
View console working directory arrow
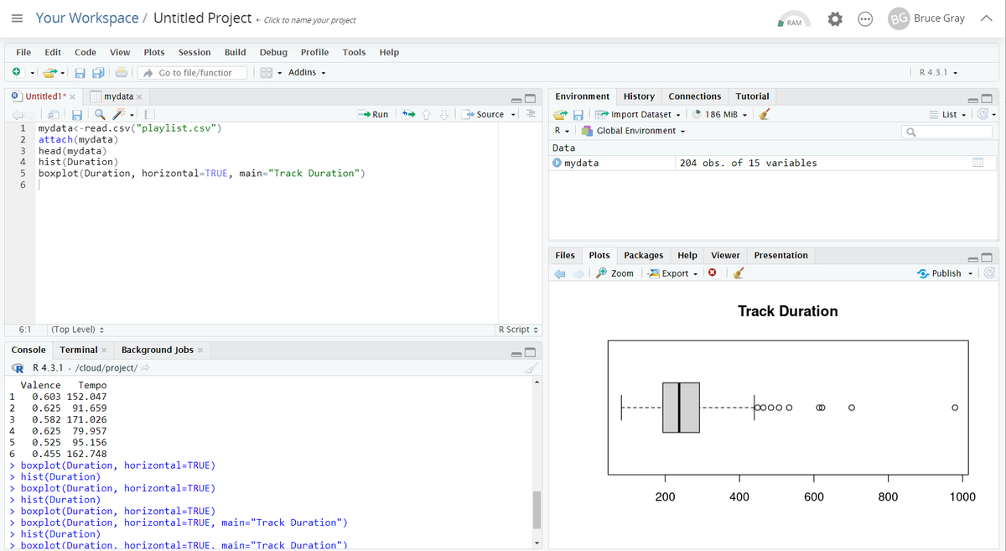coord(144,368)
